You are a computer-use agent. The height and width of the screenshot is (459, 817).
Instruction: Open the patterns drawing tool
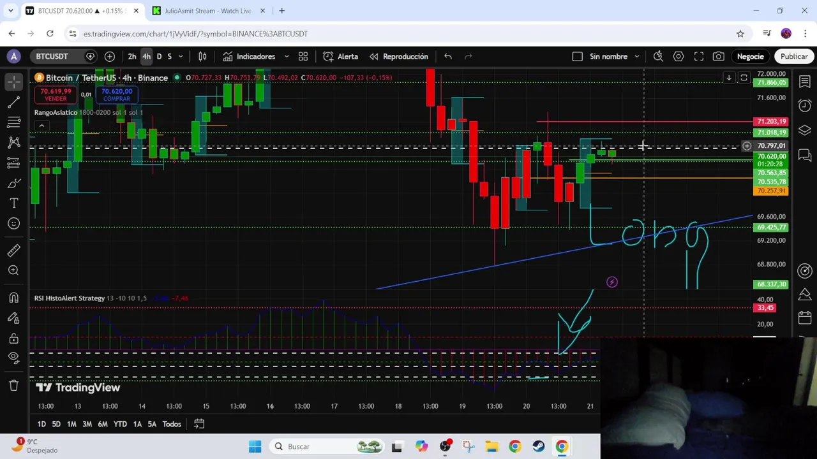point(14,142)
